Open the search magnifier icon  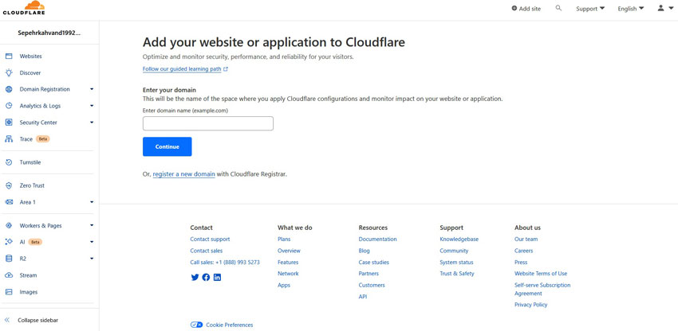click(558, 8)
